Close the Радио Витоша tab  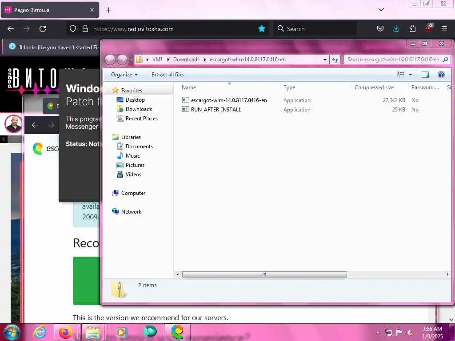click(92, 10)
